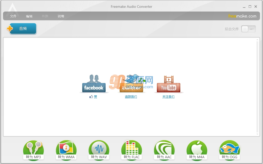Viewport: 263px width, 164px height.
Task: Close the Freemake Audio Converter window
Action: 256,7
